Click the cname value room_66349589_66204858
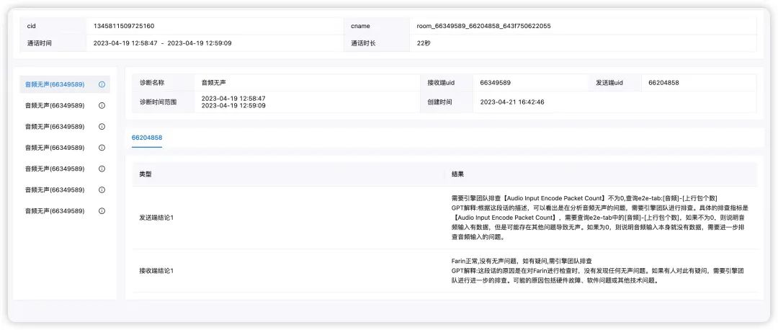 point(483,26)
